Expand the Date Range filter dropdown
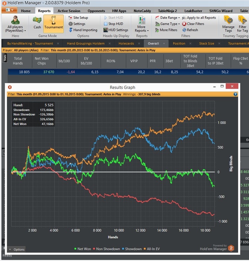249x261 pixels. point(167,18)
